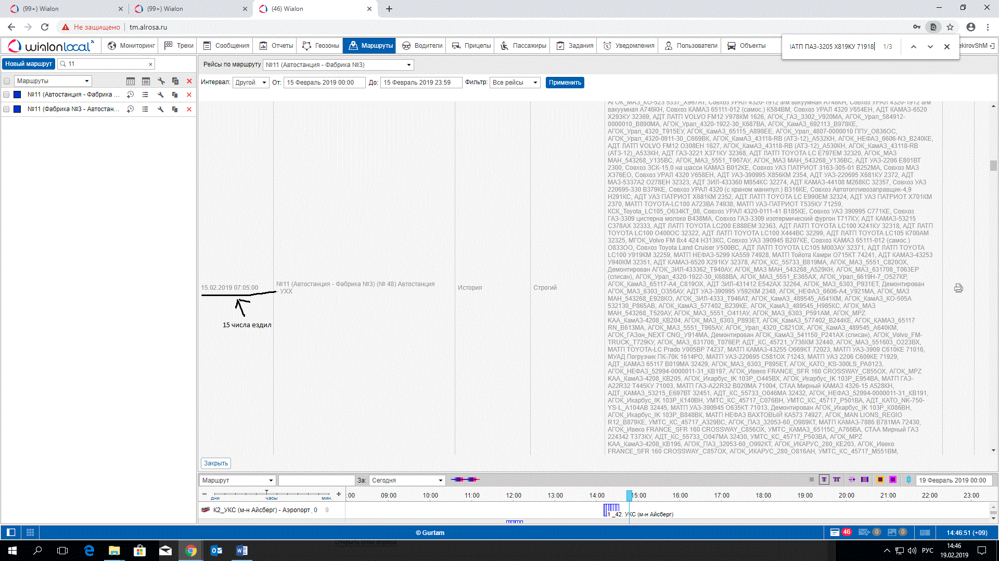Switch to the Мониторинг tab
The image size is (999, 561).
coord(131,46)
